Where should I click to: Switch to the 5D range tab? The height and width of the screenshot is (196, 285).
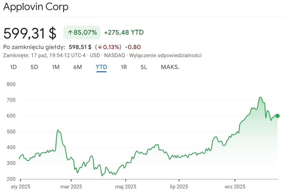point(34,67)
